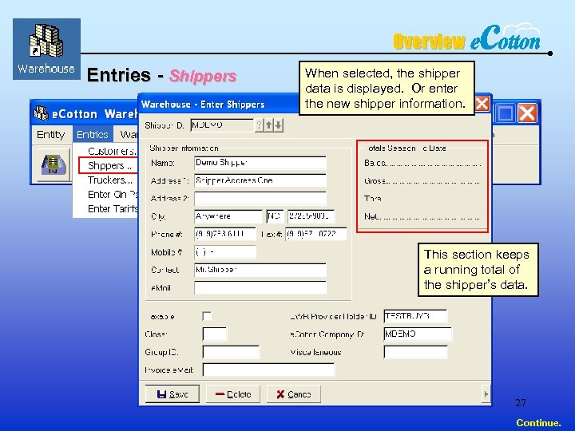The width and height of the screenshot is (575, 431).
Task: Click the ZIP code field
Action: [311, 216]
